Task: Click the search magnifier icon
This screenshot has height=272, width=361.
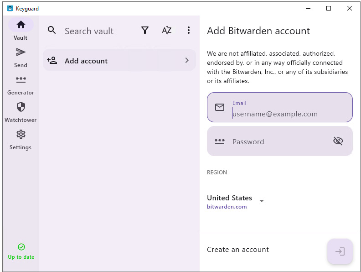Action: (x=52, y=30)
